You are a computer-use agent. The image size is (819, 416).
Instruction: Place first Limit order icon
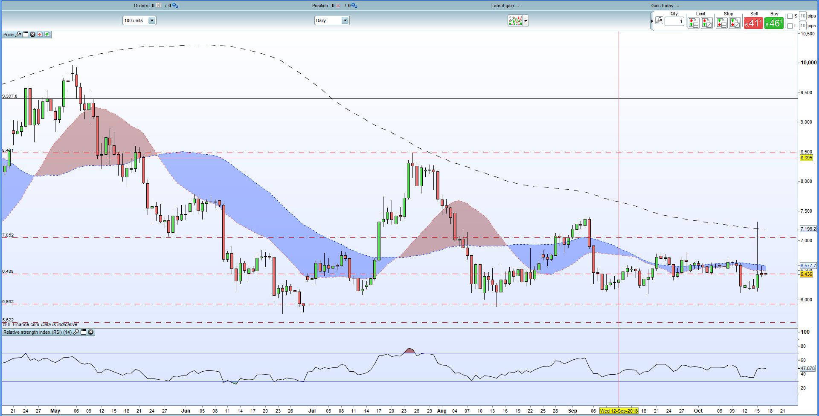pos(694,23)
